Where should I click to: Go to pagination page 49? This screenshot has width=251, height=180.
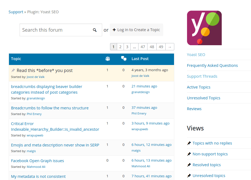click(x=161, y=47)
